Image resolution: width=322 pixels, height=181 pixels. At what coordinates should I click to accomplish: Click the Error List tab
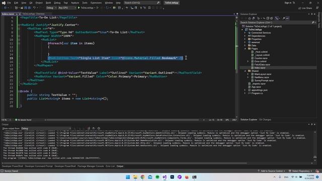coord(110,166)
